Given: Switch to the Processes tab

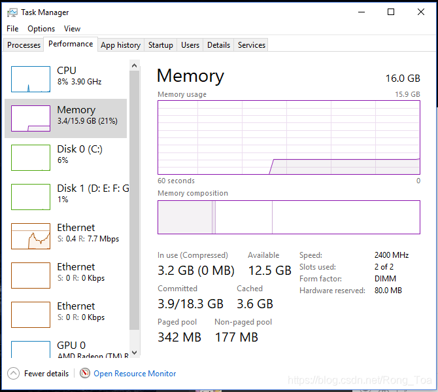Looking at the screenshot, I should 24,45.
